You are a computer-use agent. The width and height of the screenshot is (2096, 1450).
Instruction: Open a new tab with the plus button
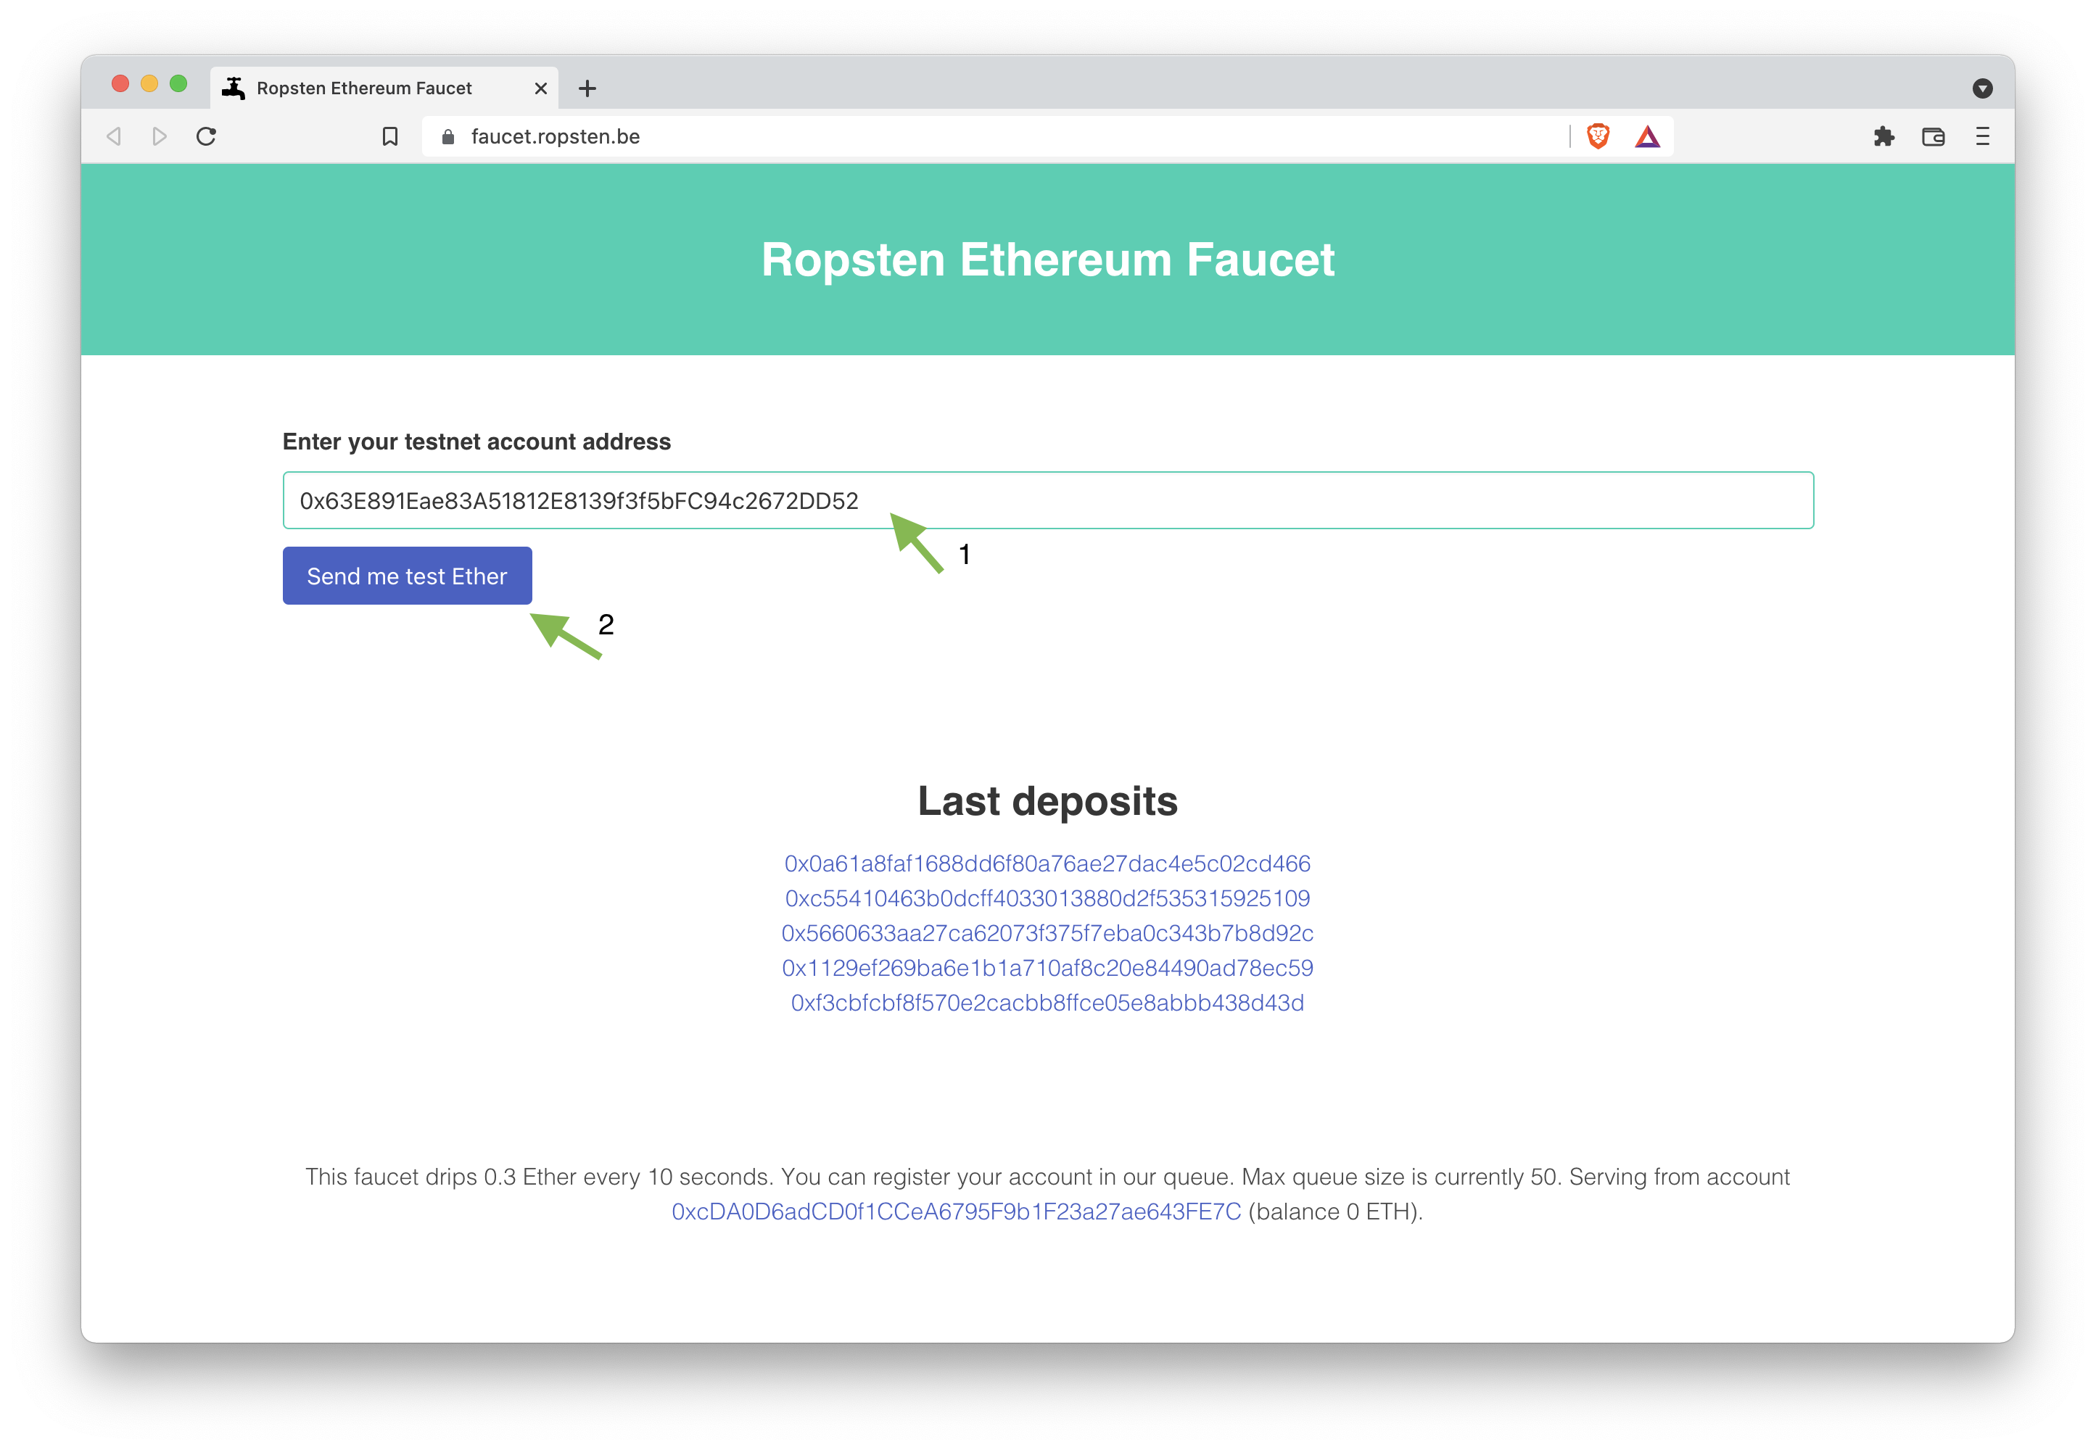(x=587, y=87)
